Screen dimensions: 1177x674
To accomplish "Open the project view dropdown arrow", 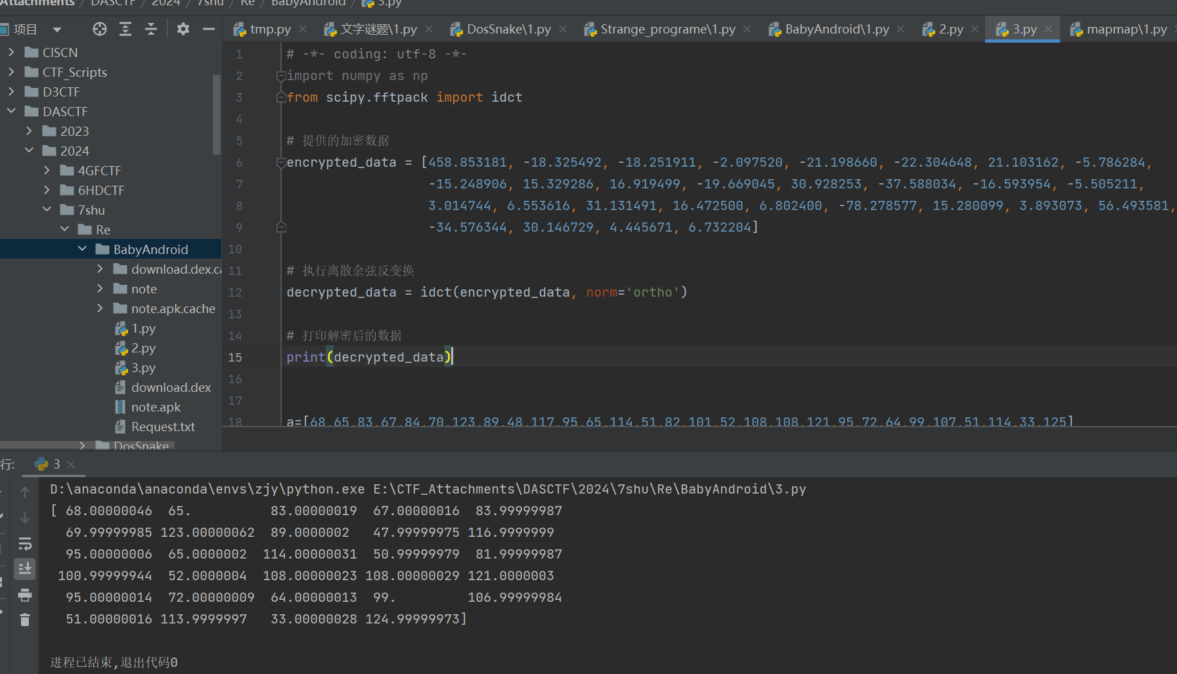I will pos(57,30).
